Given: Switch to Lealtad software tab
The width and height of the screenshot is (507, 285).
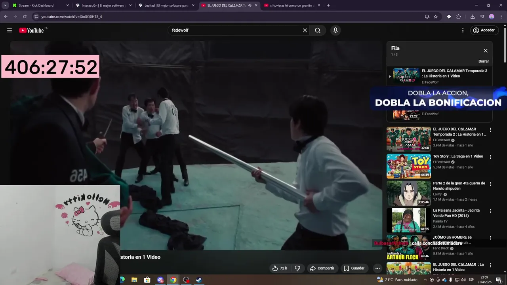Looking at the screenshot, I should (166, 6).
